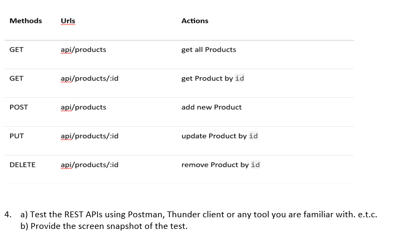Click api/products URL in first row

pyautogui.click(x=83, y=50)
